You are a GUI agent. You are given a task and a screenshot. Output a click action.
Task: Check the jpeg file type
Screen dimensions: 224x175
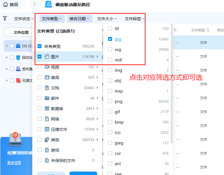click(110, 143)
